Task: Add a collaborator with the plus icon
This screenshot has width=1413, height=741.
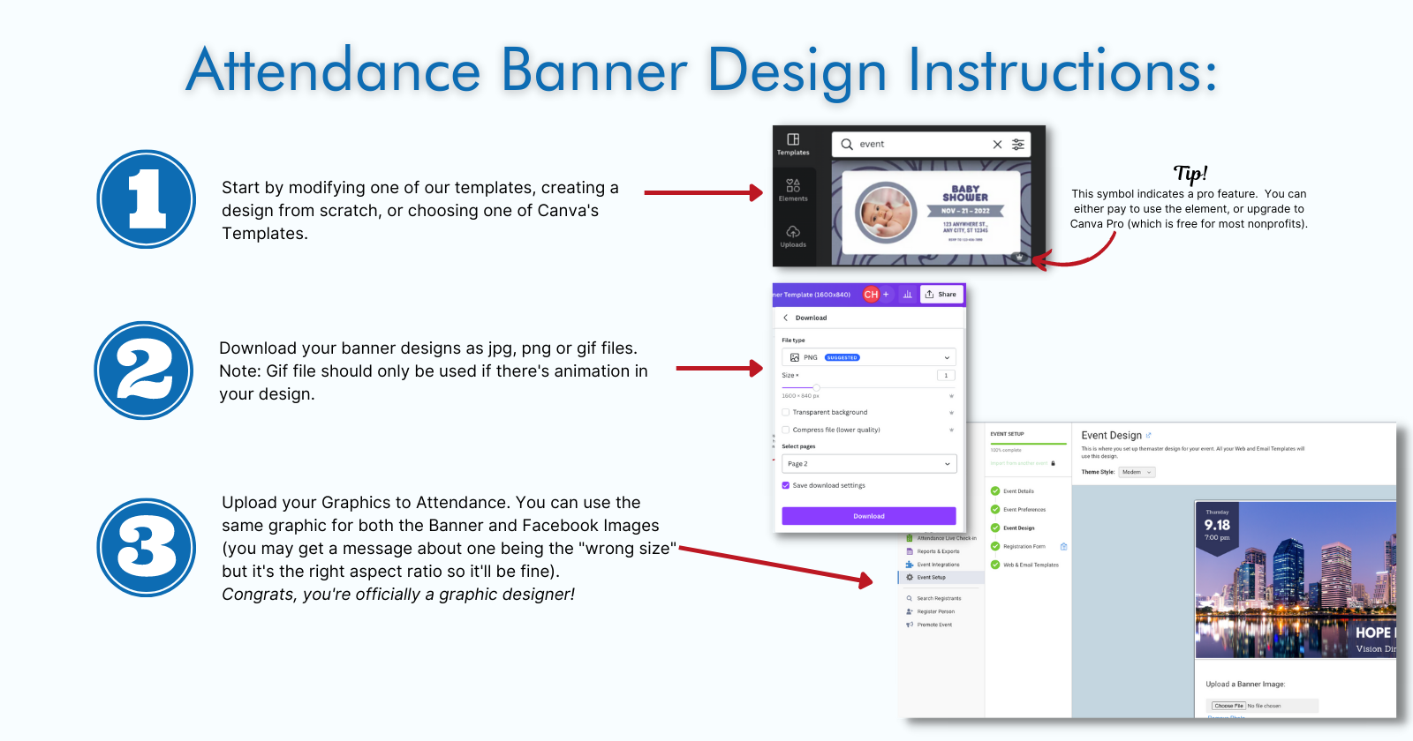Action: click(x=886, y=295)
